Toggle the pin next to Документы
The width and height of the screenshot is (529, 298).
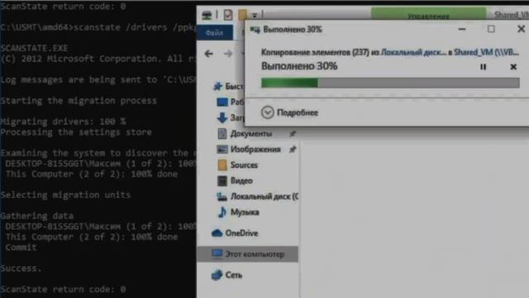pos(293,134)
